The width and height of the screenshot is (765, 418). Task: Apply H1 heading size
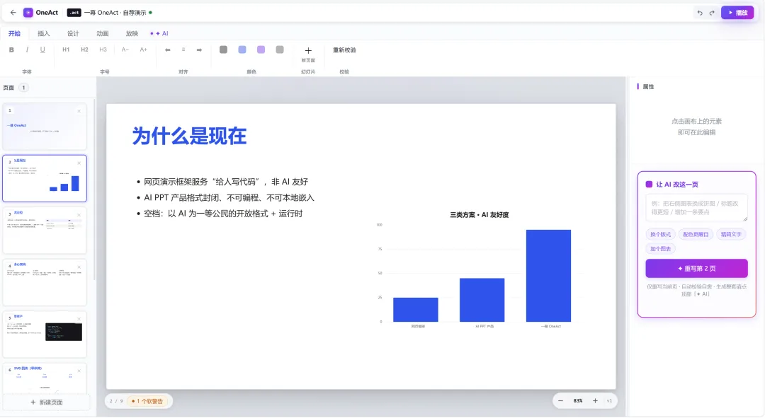coord(66,50)
